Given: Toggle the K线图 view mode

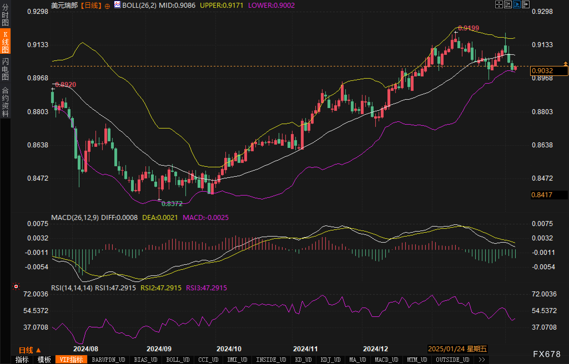Looking at the screenshot, I should point(5,42).
